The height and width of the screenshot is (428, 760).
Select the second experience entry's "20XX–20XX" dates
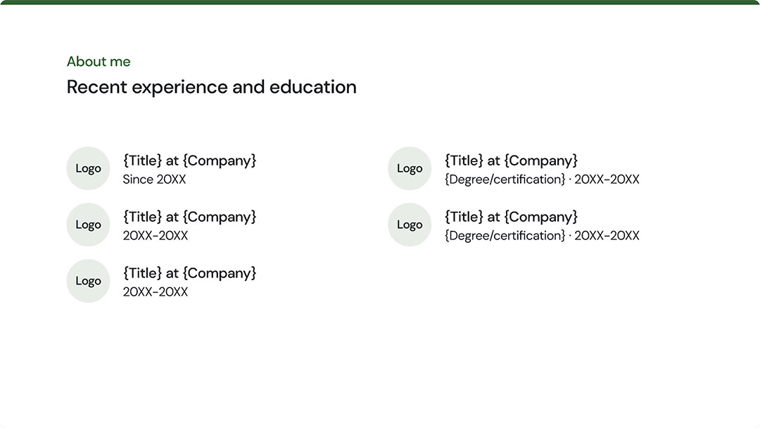point(156,236)
